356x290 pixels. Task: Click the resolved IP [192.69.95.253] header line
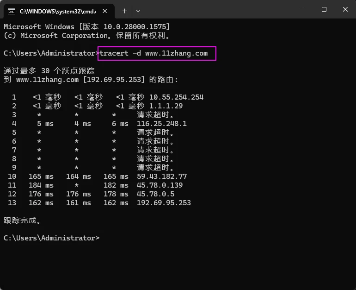(91, 80)
